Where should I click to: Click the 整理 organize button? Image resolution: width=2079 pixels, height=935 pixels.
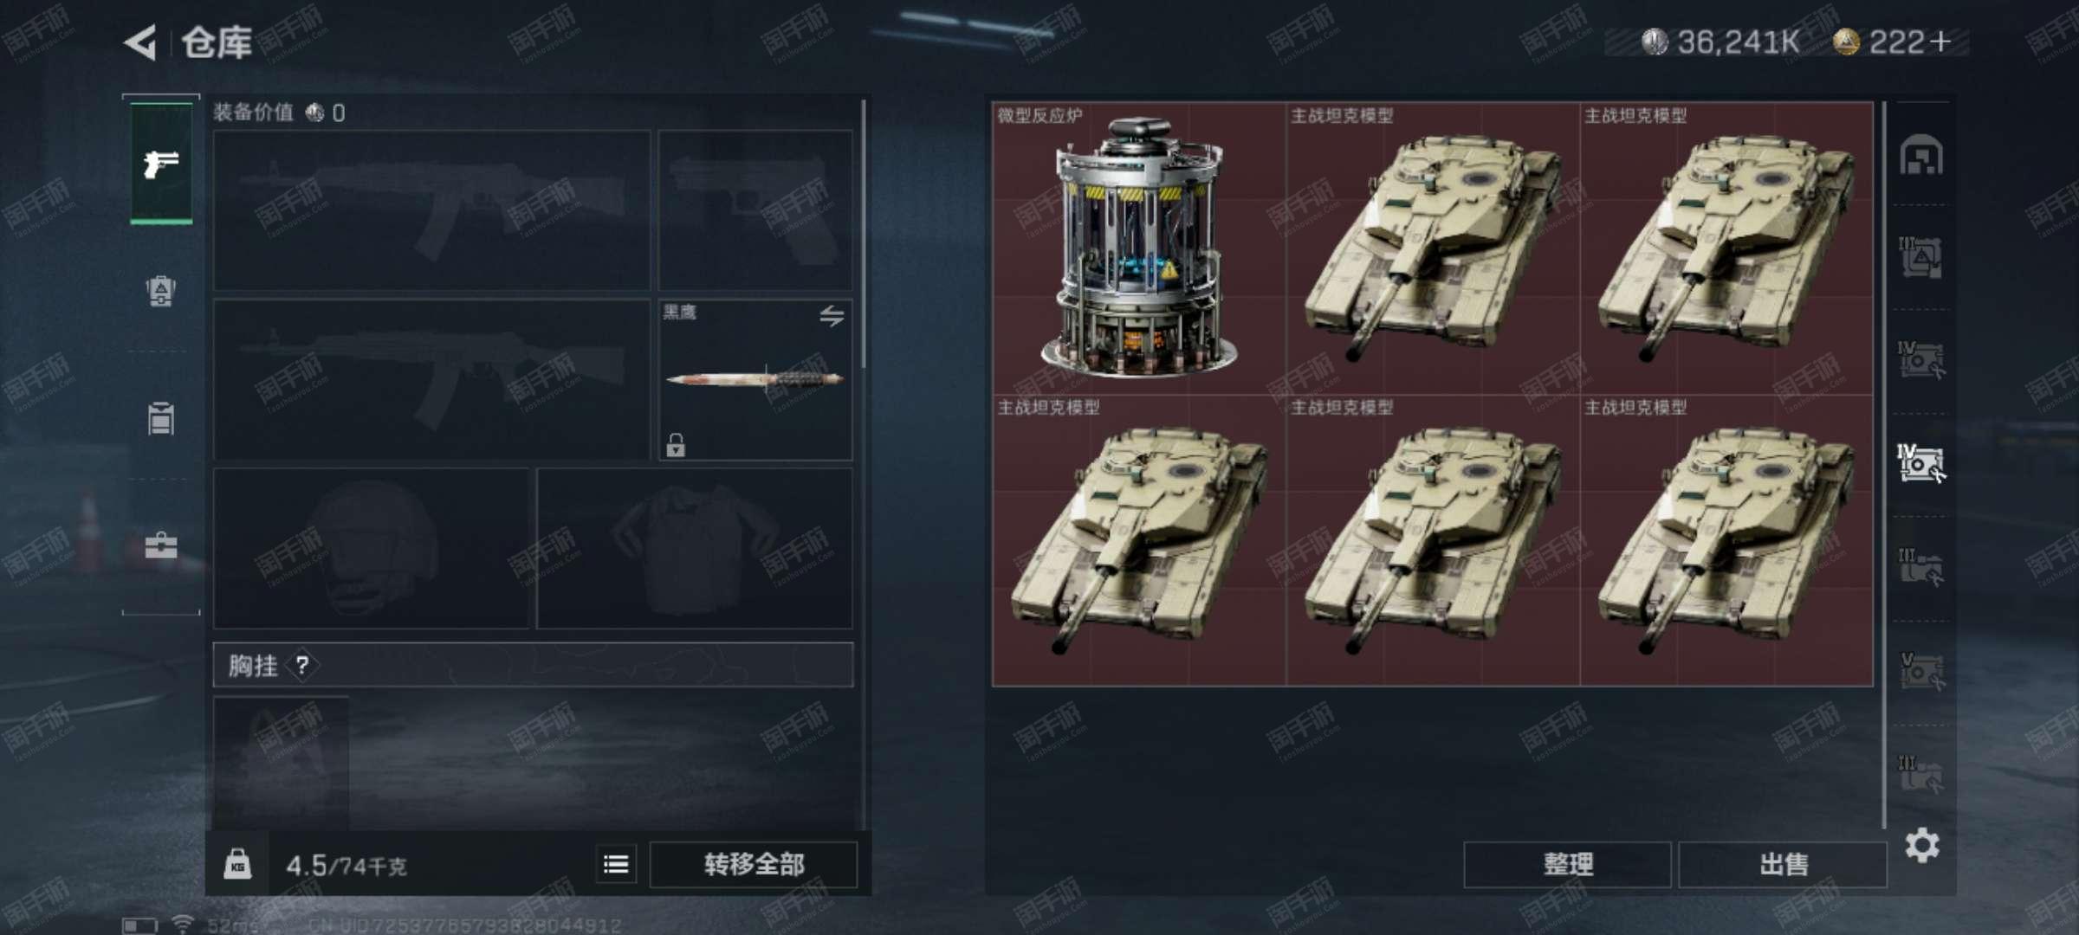point(1567,864)
